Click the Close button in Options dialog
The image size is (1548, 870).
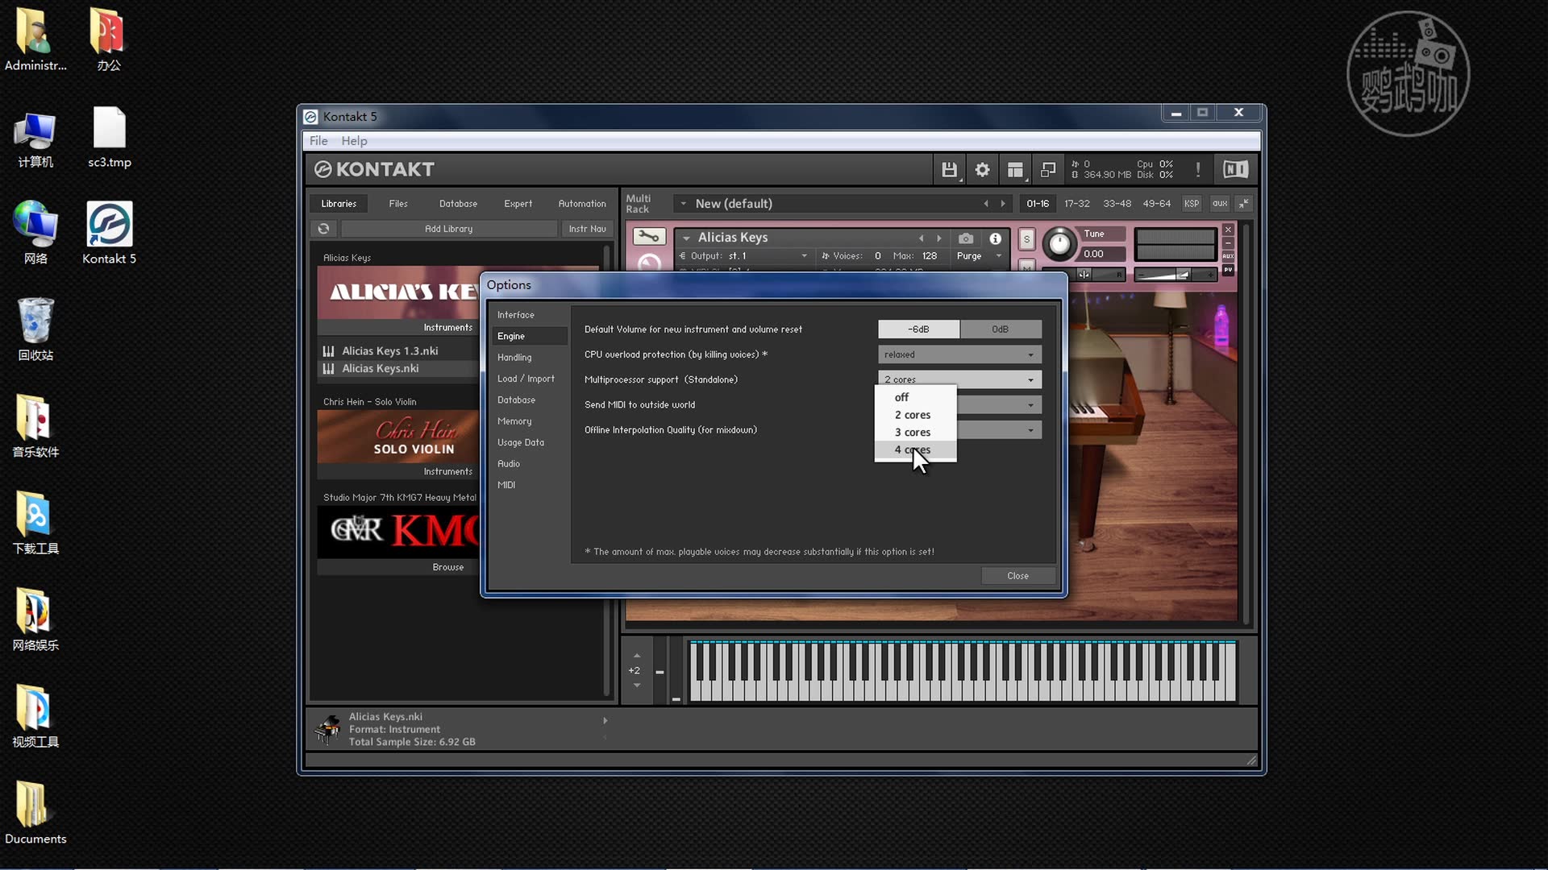click(x=1017, y=575)
